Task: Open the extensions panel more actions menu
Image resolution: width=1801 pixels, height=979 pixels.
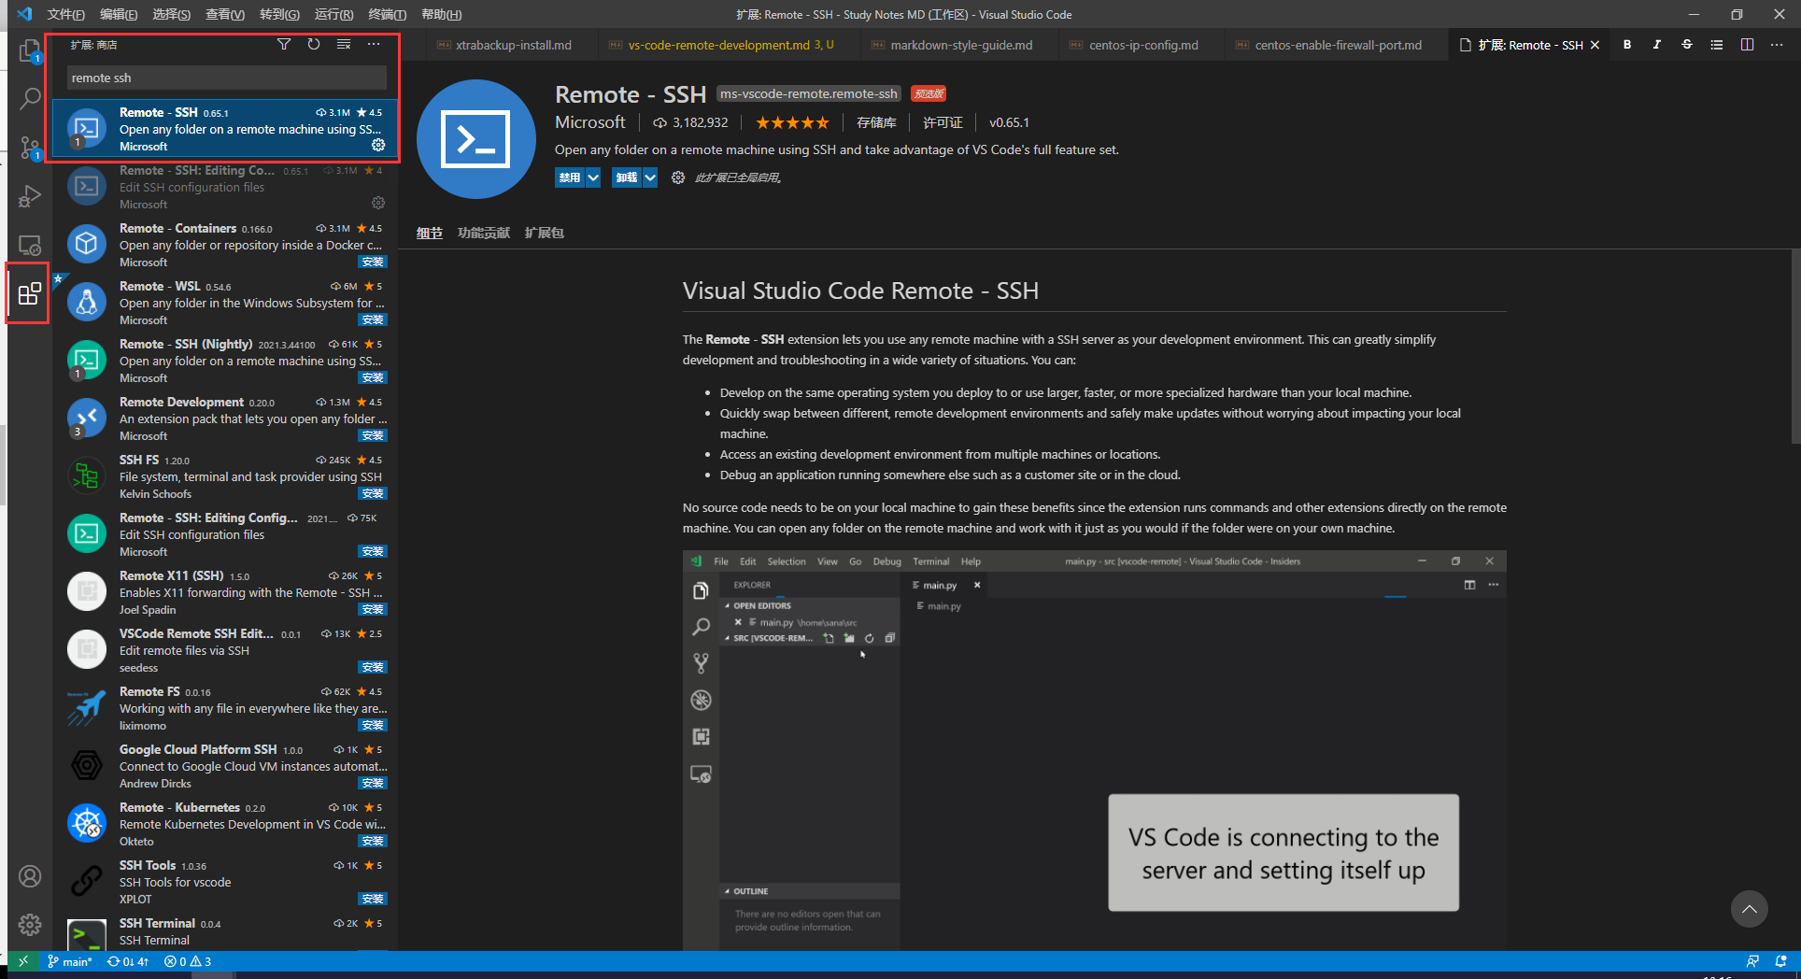Action: click(x=374, y=45)
